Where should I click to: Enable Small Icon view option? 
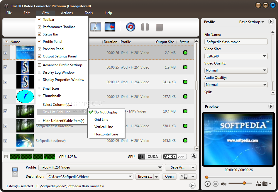point(62,89)
